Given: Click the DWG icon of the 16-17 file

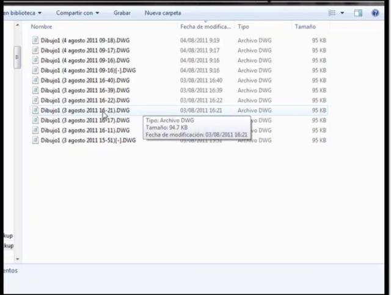Looking at the screenshot, I should click(x=35, y=120).
